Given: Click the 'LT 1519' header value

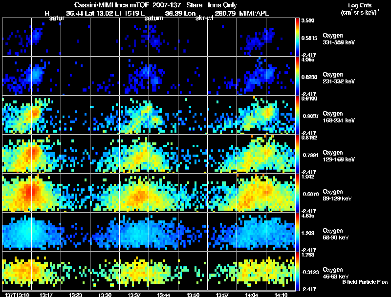Looking at the screenshot, I should tap(128, 14).
